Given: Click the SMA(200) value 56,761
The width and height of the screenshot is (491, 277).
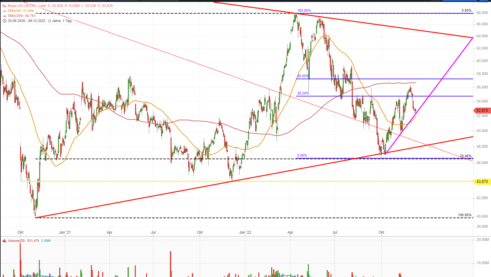Looking at the screenshot, I should coord(30,16).
